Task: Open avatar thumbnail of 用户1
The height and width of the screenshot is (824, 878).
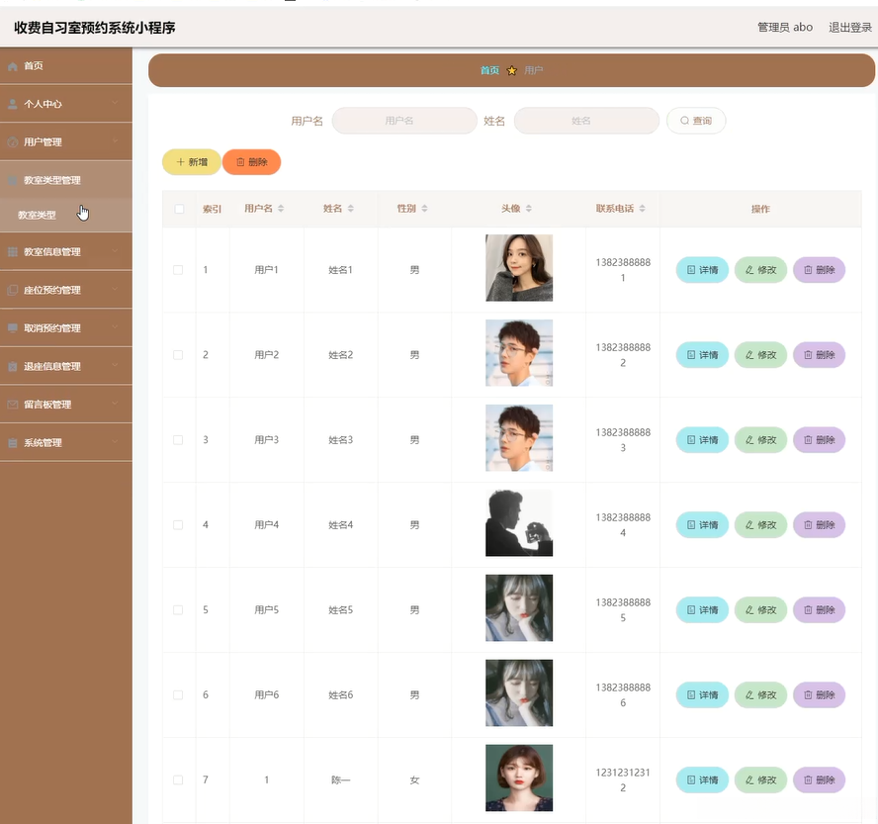Action: click(519, 268)
